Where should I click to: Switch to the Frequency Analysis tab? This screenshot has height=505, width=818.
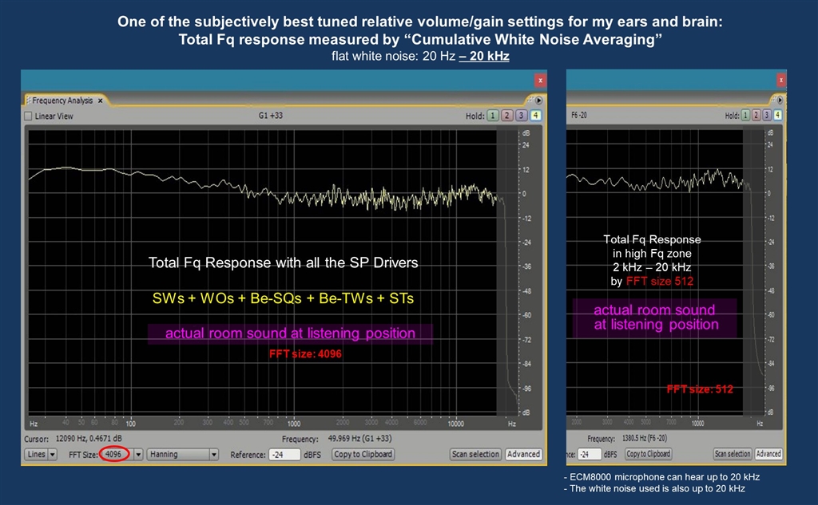point(62,101)
